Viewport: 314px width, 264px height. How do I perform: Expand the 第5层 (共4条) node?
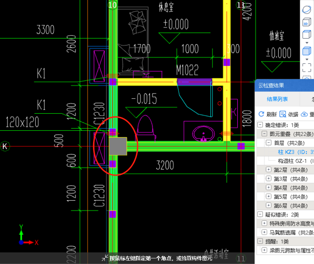(x=269, y=196)
